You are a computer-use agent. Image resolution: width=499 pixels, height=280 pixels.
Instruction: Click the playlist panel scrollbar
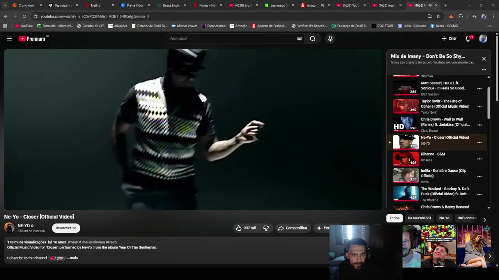[x=488, y=103]
